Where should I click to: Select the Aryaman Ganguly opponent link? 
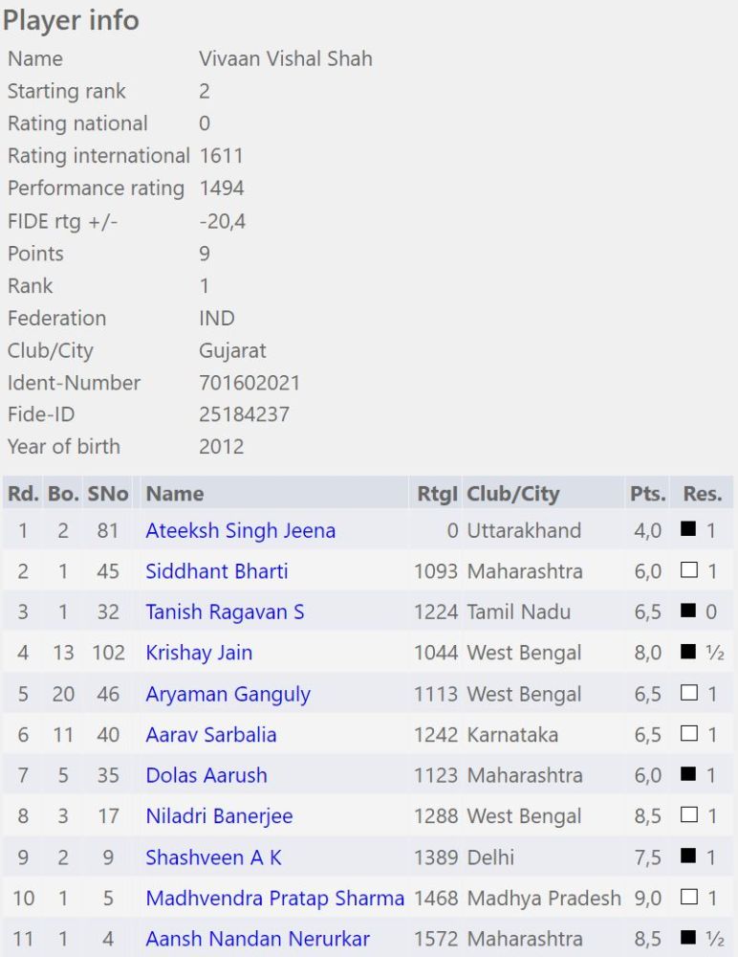pyautogui.click(x=228, y=694)
